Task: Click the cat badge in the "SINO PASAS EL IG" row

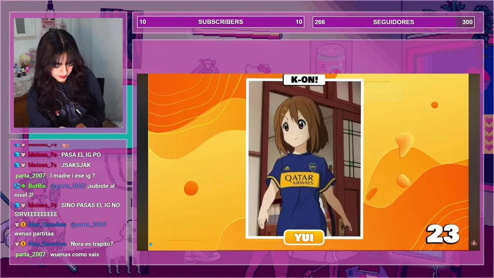Action: 23,205
